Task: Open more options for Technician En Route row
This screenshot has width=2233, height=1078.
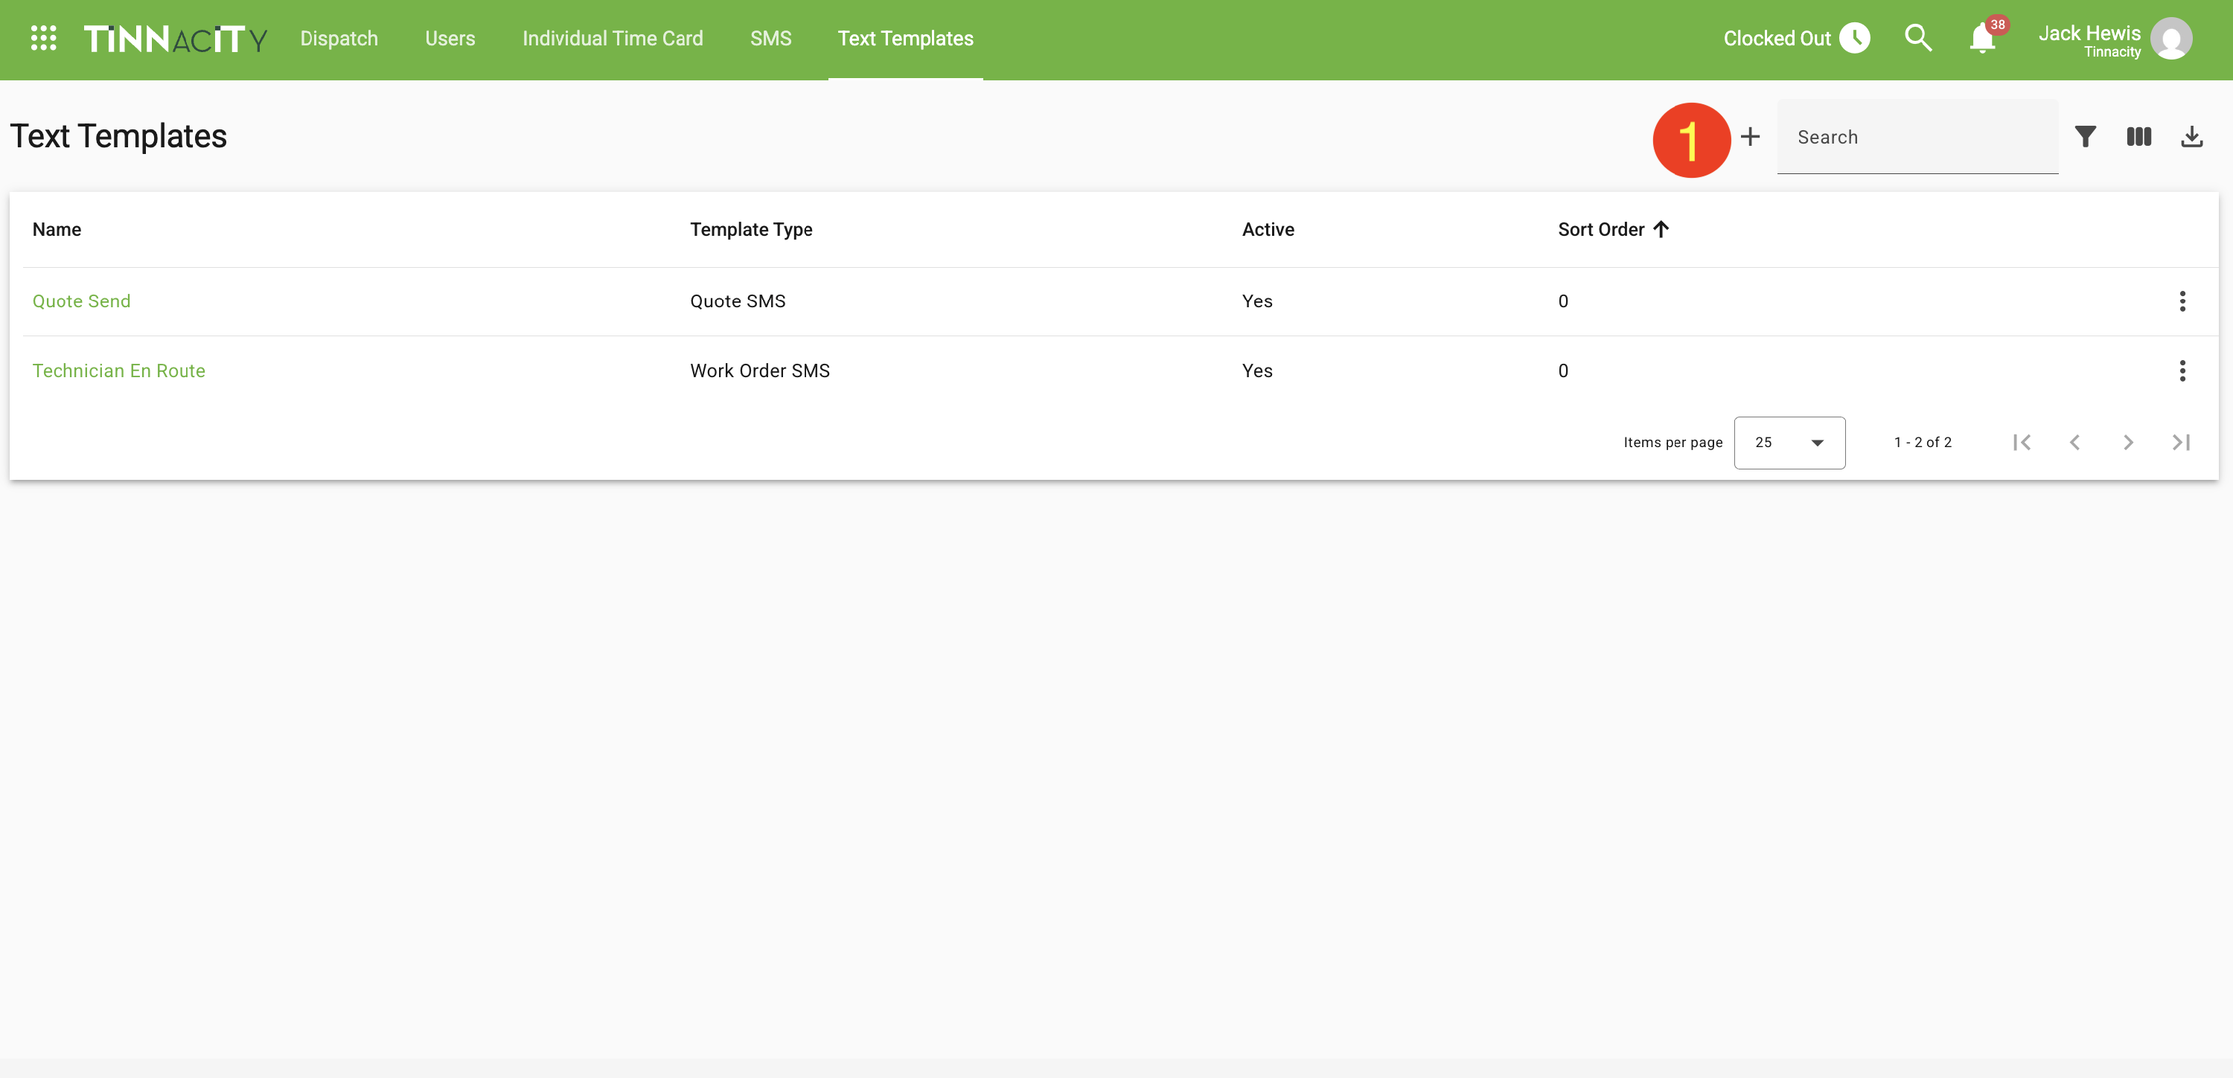Action: 2182,371
